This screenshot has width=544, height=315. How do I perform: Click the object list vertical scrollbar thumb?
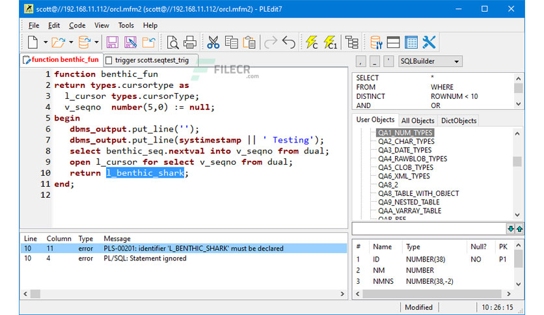pos(517,161)
